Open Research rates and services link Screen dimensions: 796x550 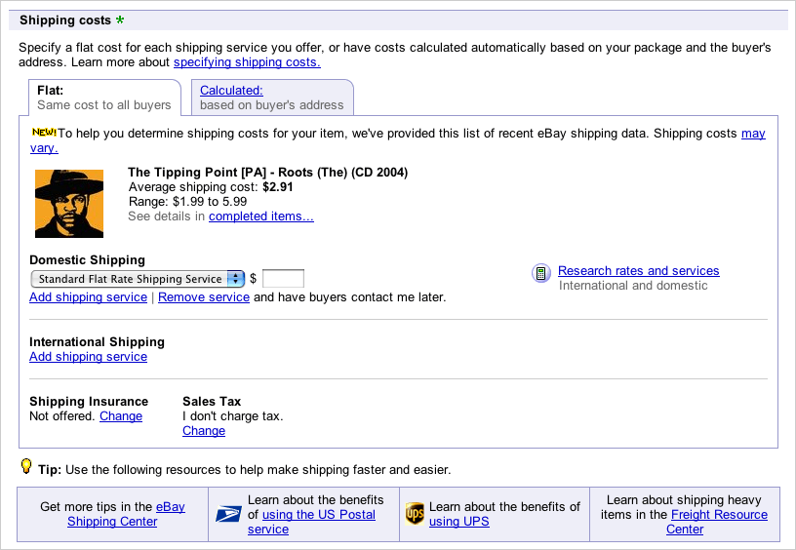(638, 271)
